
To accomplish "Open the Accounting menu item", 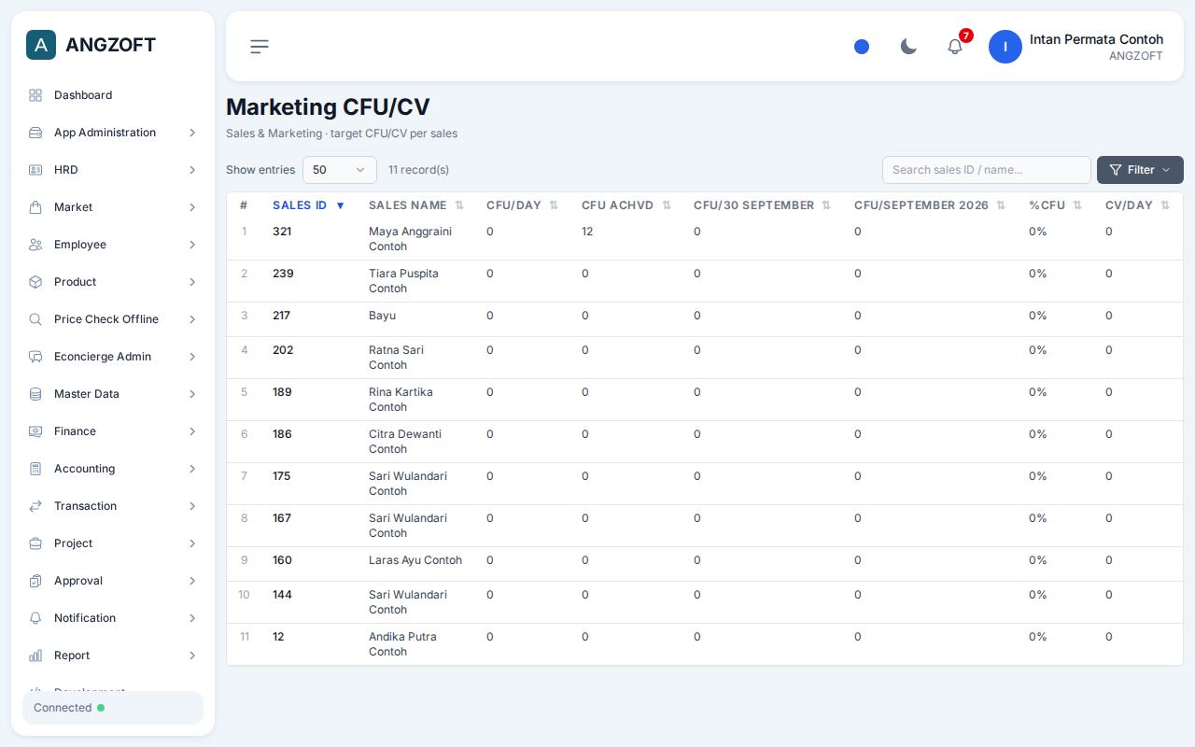I will pyautogui.click(x=113, y=469).
